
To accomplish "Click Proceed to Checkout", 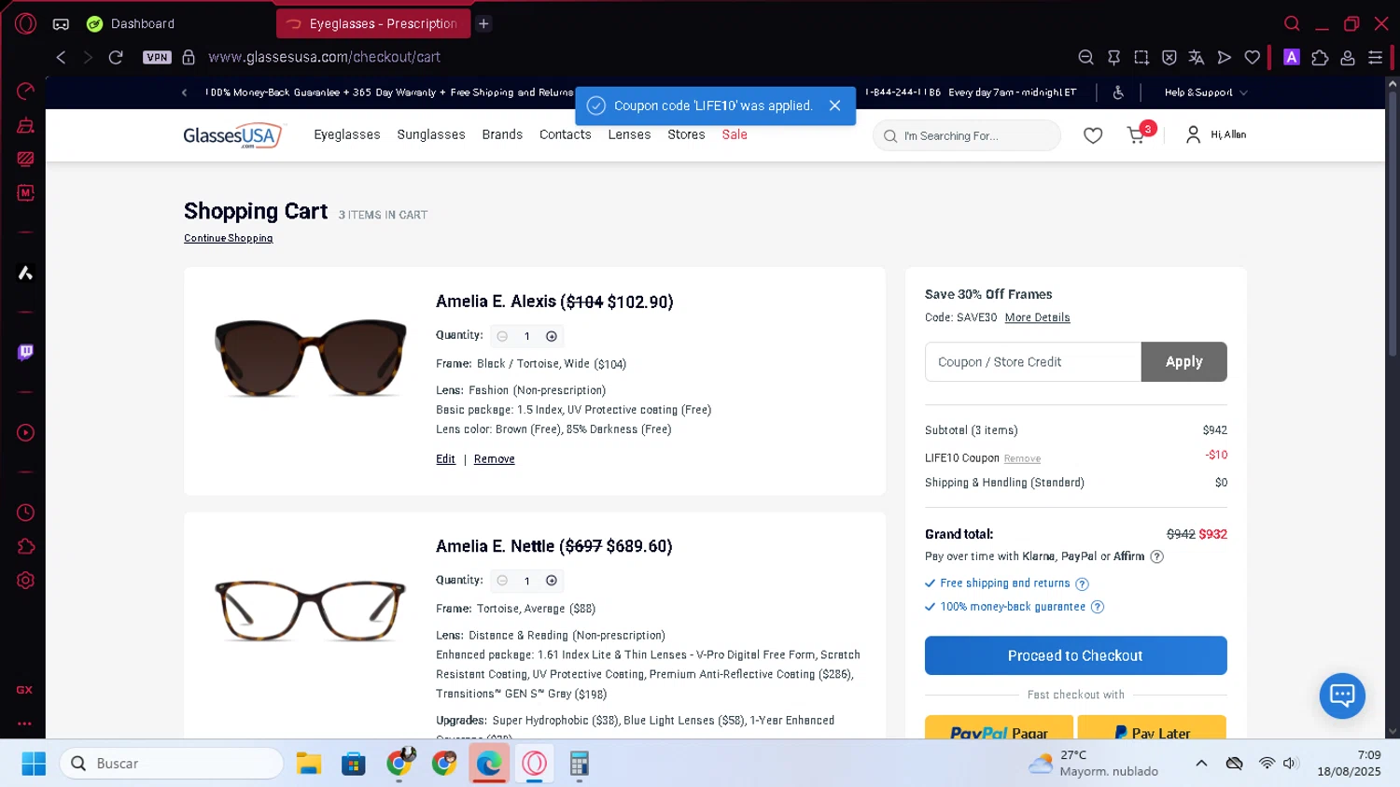I will (1075, 655).
